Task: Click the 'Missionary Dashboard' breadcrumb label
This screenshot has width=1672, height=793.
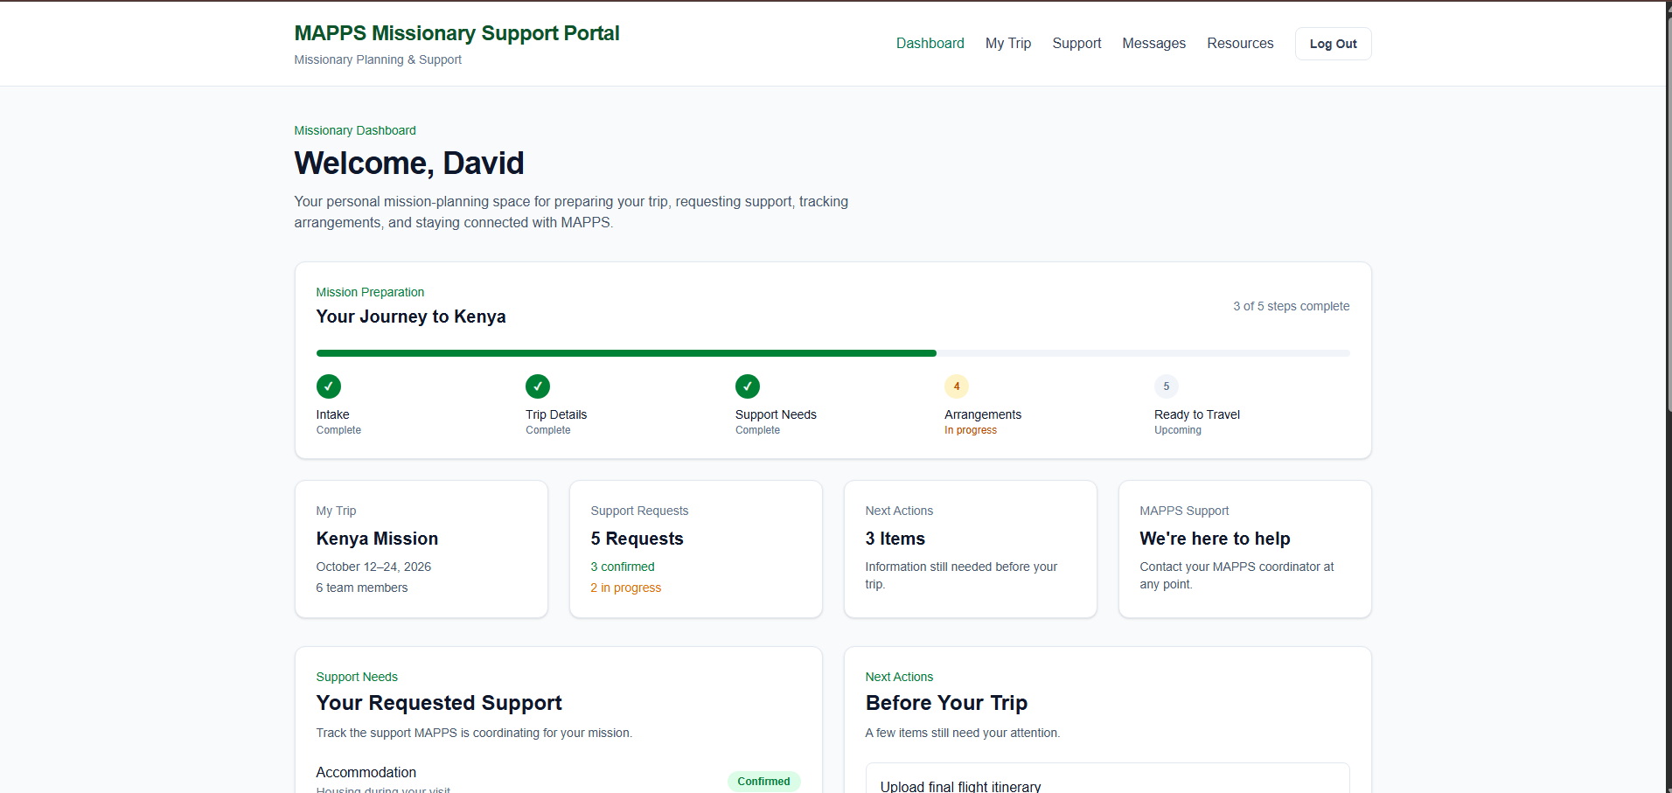Action: [355, 130]
